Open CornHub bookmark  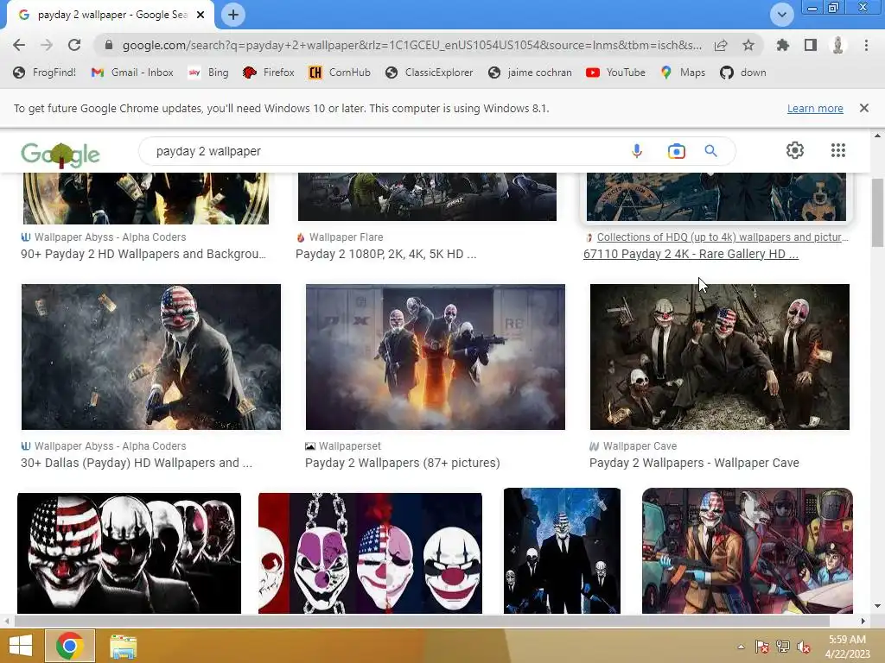click(340, 73)
